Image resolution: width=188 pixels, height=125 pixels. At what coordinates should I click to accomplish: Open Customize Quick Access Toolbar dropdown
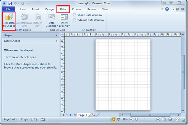pyautogui.click(x=28, y=4)
